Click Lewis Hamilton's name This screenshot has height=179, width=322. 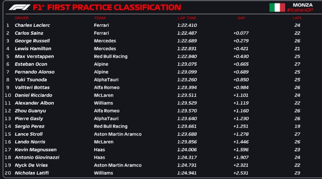tap(33, 49)
